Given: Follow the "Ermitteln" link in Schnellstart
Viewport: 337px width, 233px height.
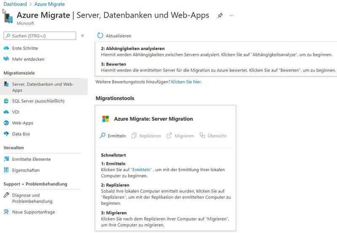Looking at the screenshot, I should (x=141, y=170).
